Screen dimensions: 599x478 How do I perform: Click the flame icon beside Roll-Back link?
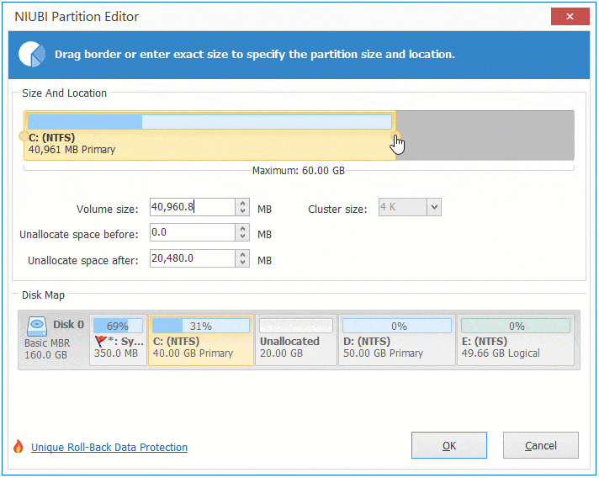19,447
